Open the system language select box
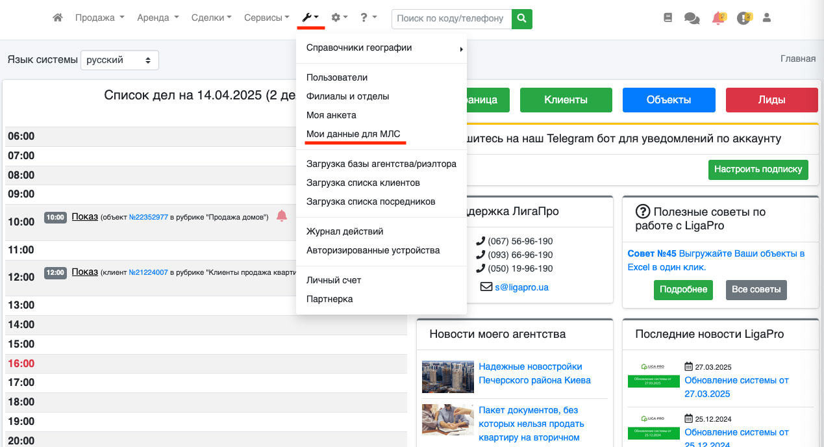This screenshot has height=447, width=824. (119, 60)
